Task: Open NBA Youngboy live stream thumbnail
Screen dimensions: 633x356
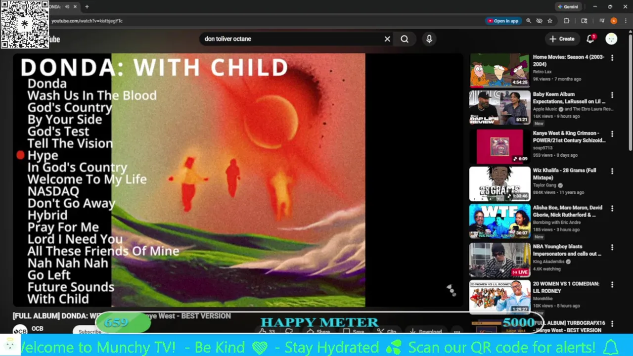Action: [499, 260]
